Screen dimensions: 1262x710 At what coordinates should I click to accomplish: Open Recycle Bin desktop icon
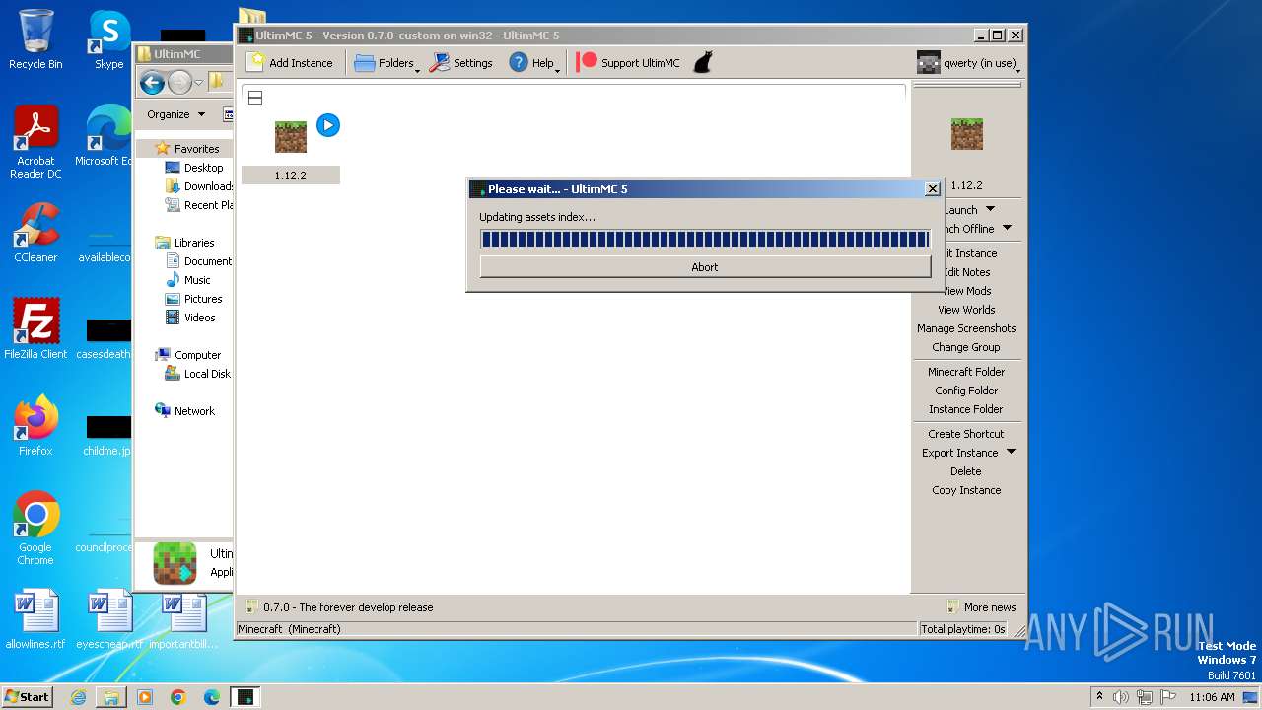(35, 39)
